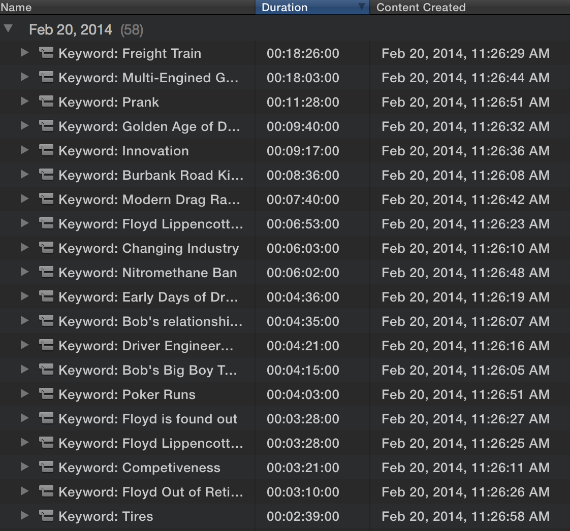
Task: Open disclosure triangle for Competiveness
Action: [x=25, y=467]
